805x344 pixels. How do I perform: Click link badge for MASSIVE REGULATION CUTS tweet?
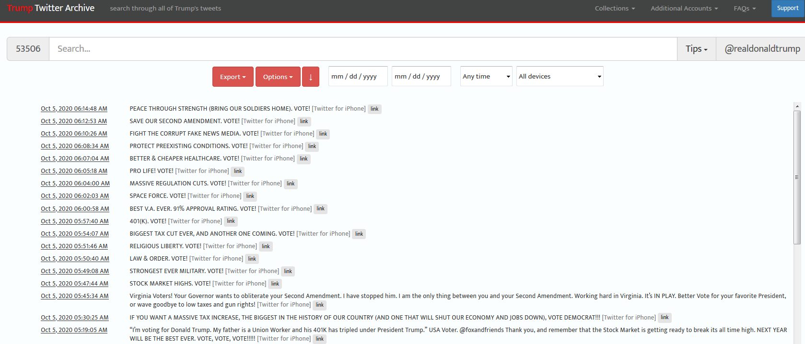coord(291,184)
